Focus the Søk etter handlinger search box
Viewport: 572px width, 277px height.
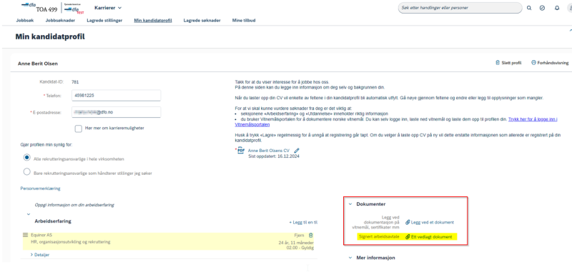coord(460,8)
